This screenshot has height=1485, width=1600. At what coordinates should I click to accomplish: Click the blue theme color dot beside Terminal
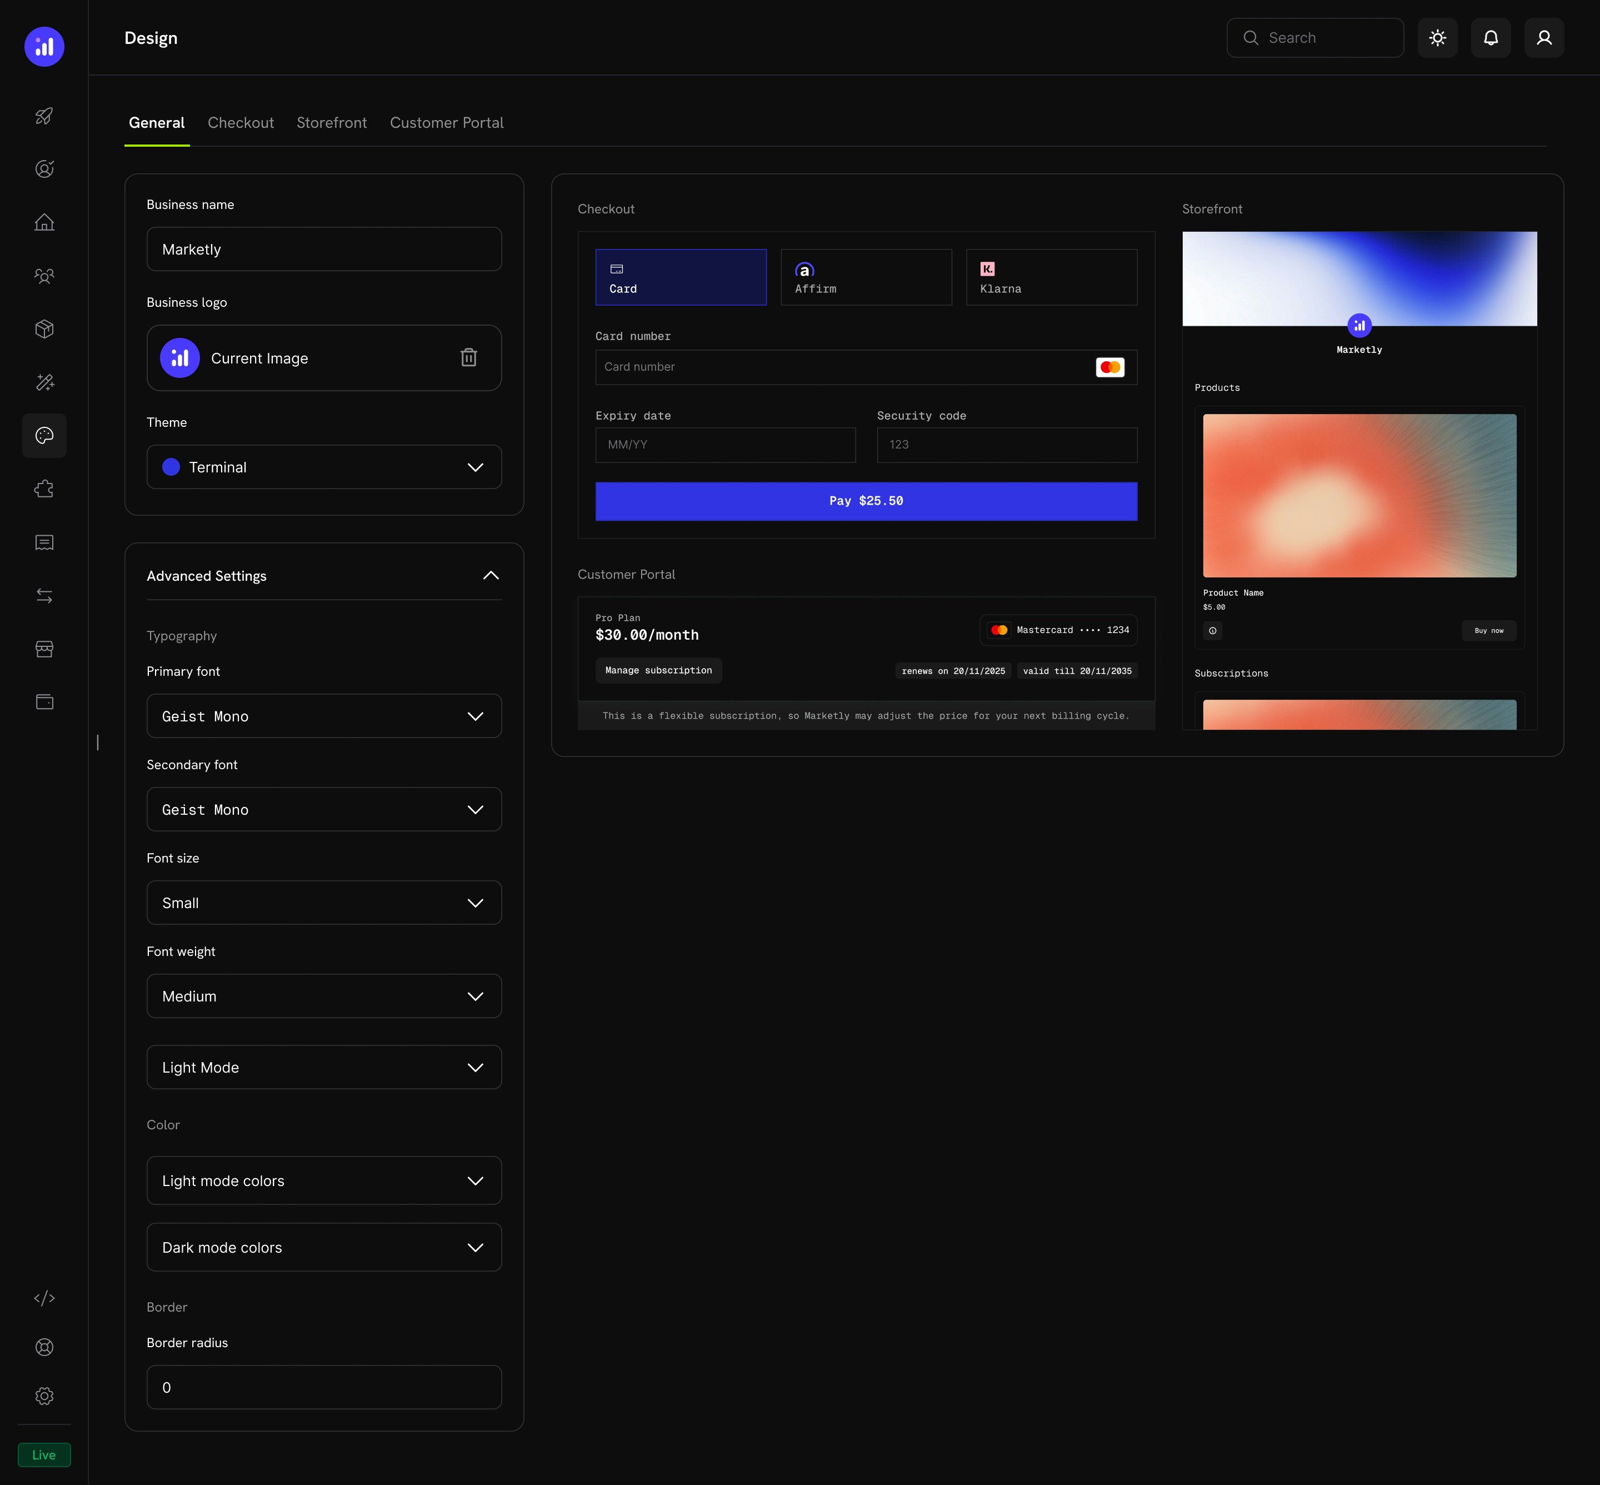(x=171, y=467)
